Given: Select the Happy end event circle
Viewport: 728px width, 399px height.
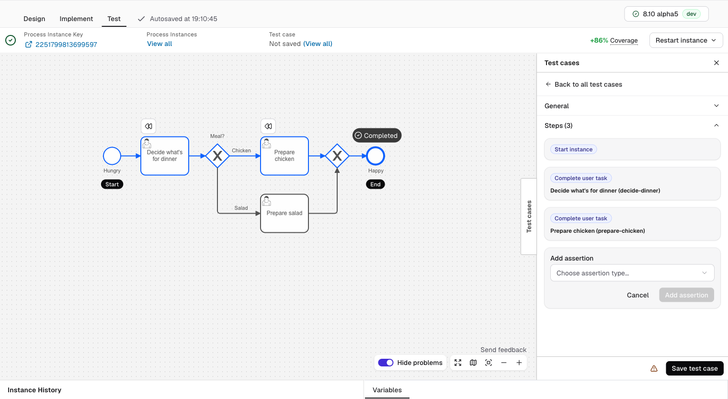Looking at the screenshot, I should (375, 156).
